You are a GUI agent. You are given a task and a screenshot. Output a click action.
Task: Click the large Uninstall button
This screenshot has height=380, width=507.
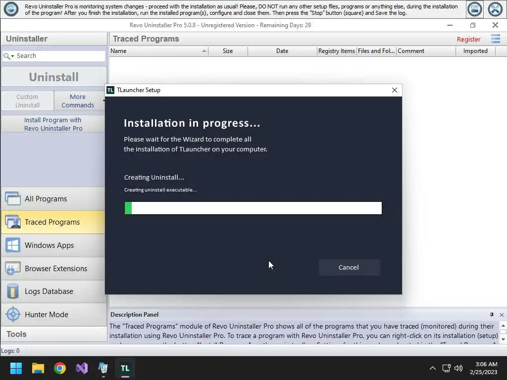point(53,77)
